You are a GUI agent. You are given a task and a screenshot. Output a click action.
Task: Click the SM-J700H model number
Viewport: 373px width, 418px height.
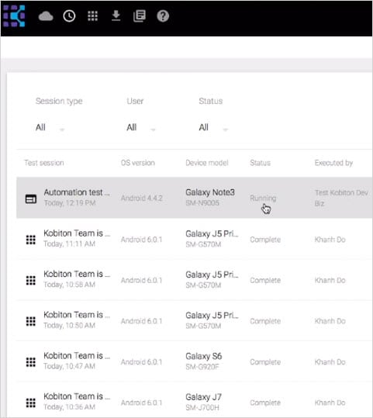click(x=202, y=408)
